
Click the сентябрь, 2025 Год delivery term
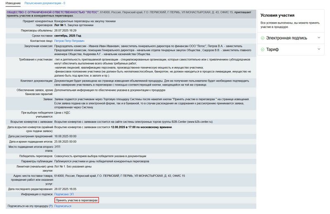(71, 35)
